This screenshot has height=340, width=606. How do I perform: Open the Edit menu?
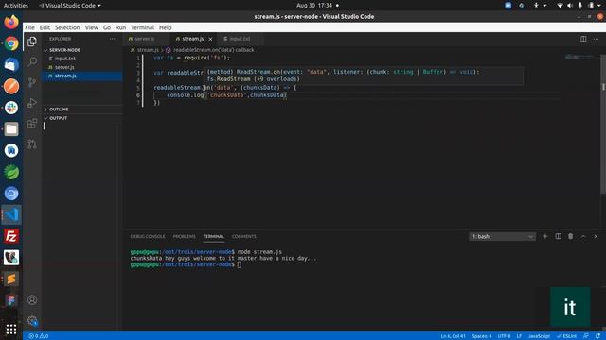pyautogui.click(x=45, y=27)
